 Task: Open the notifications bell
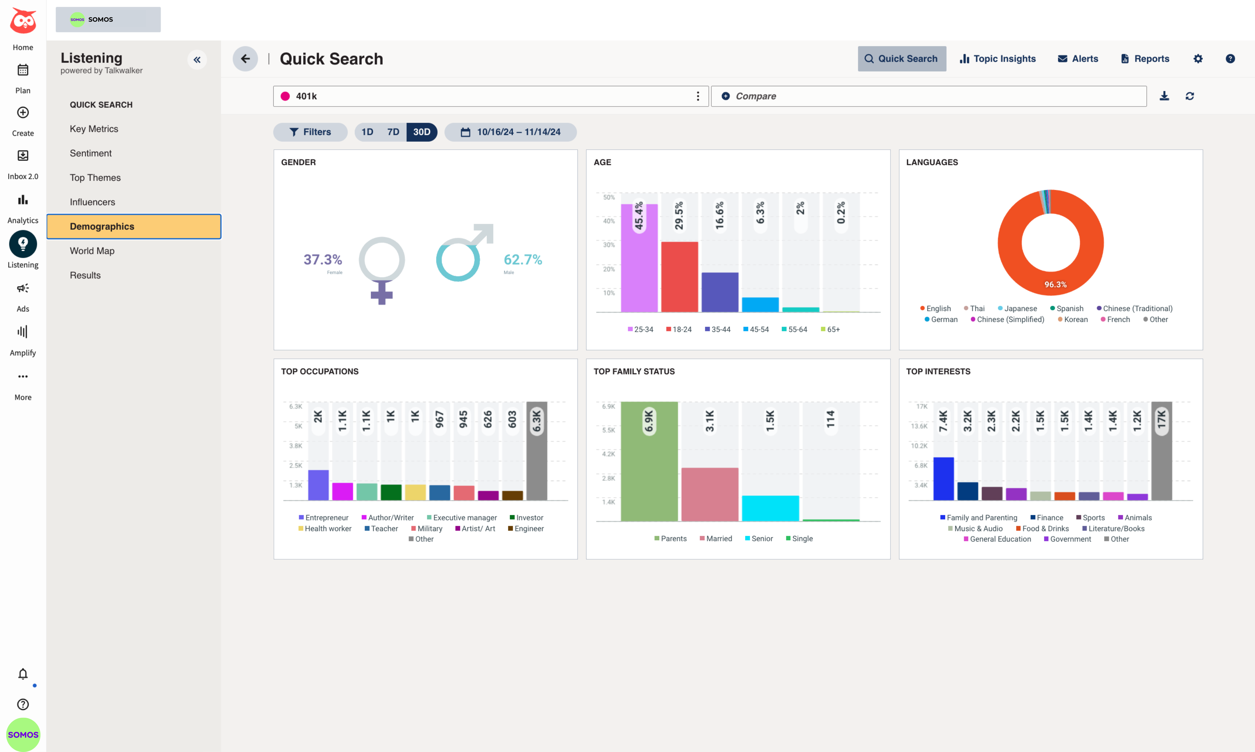point(22,674)
